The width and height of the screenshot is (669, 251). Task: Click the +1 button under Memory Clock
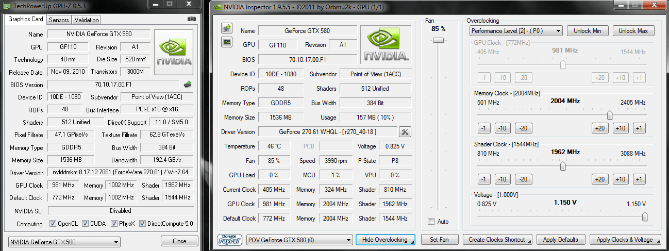(639, 128)
